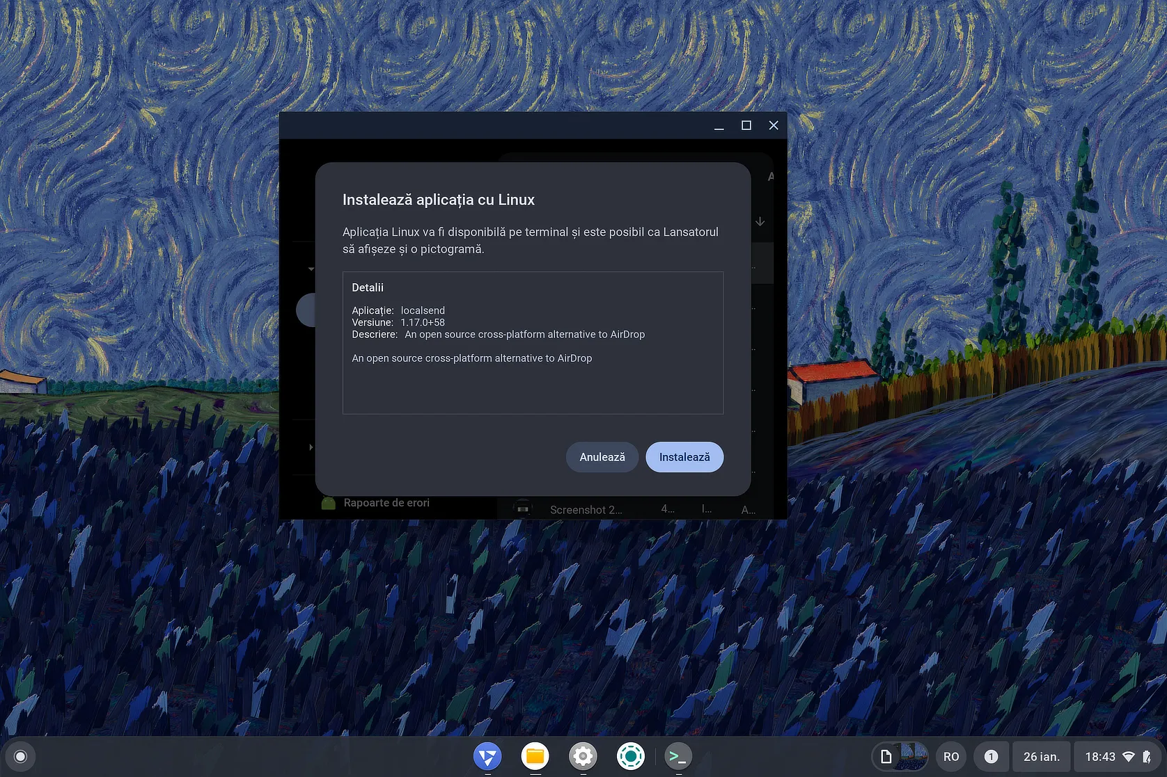Open the blue triangular-logo app in the shelf
The height and width of the screenshot is (777, 1167).
tap(487, 756)
